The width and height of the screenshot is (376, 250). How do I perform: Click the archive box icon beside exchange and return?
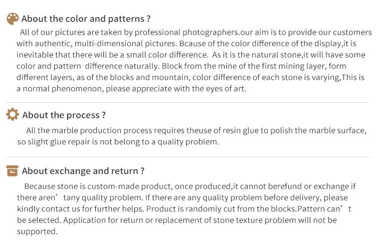click(x=13, y=171)
